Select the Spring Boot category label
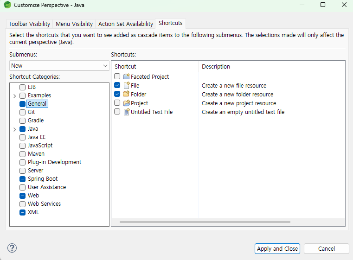The width and height of the screenshot is (353, 260). pyautogui.click(x=43, y=179)
